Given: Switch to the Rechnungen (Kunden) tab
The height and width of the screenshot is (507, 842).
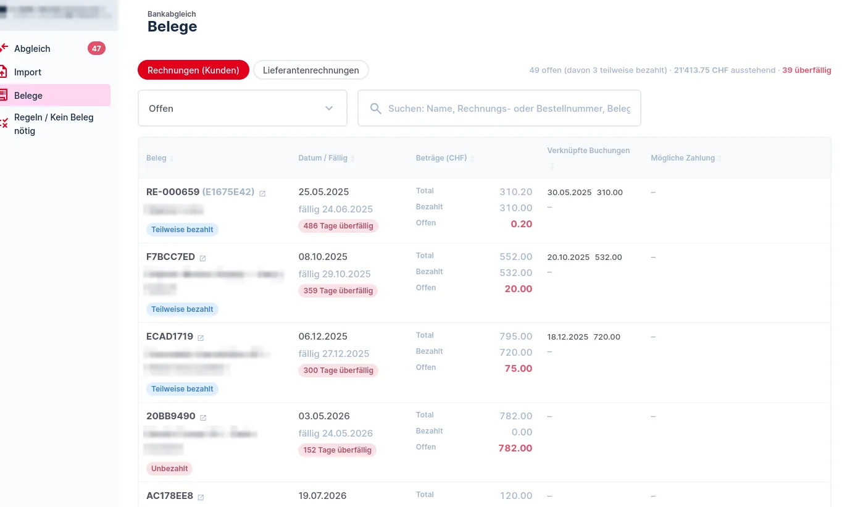Looking at the screenshot, I should point(193,70).
